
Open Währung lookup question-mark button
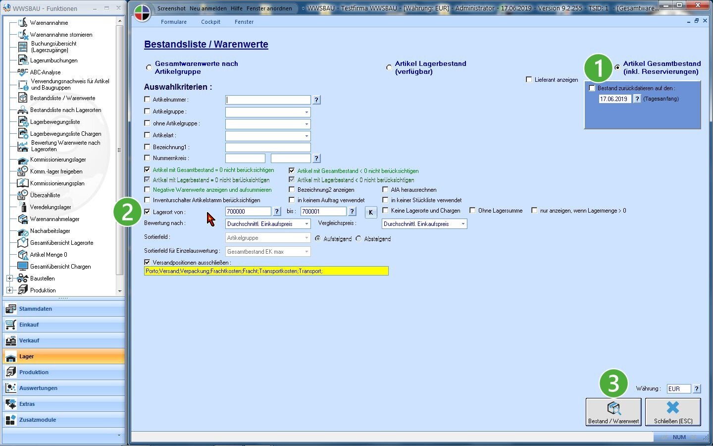[x=697, y=389]
